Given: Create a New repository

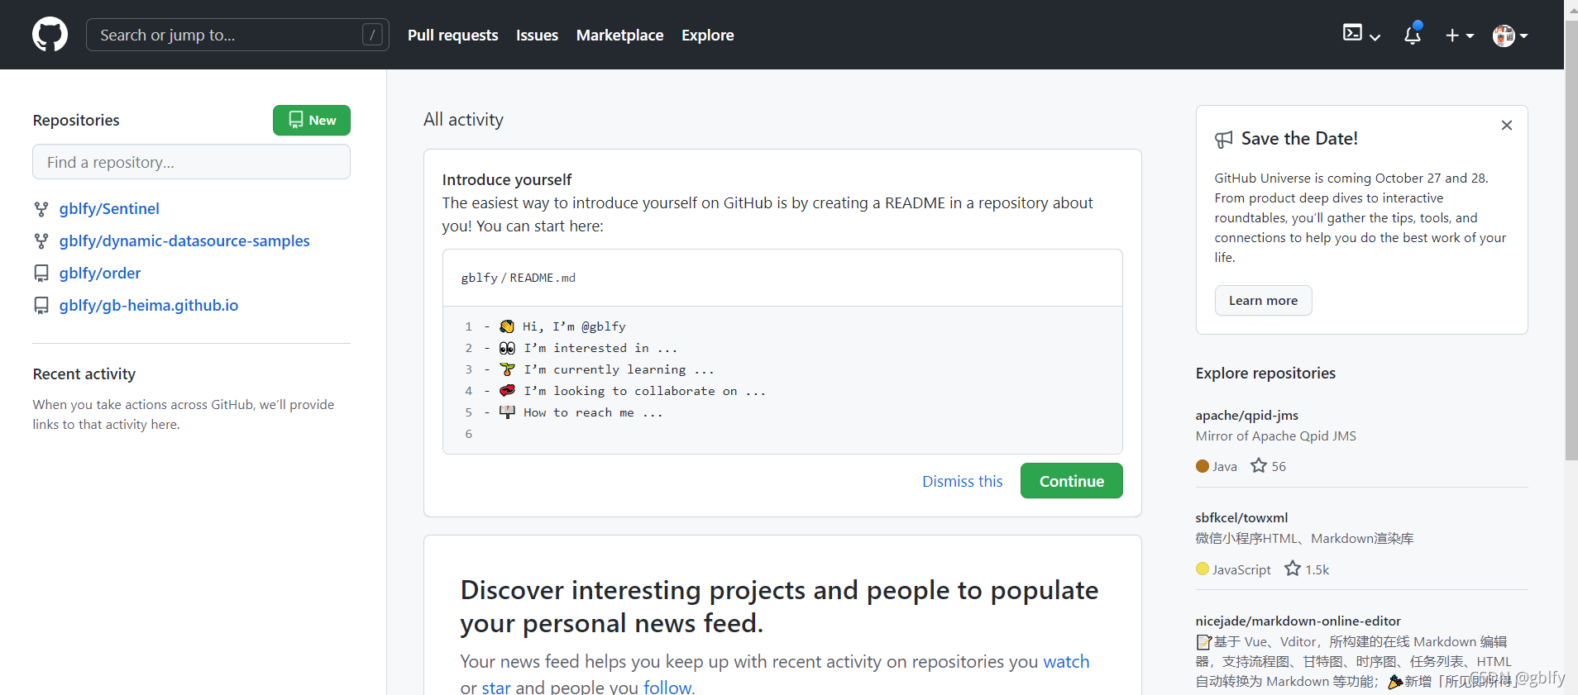Looking at the screenshot, I should point(312,120).
